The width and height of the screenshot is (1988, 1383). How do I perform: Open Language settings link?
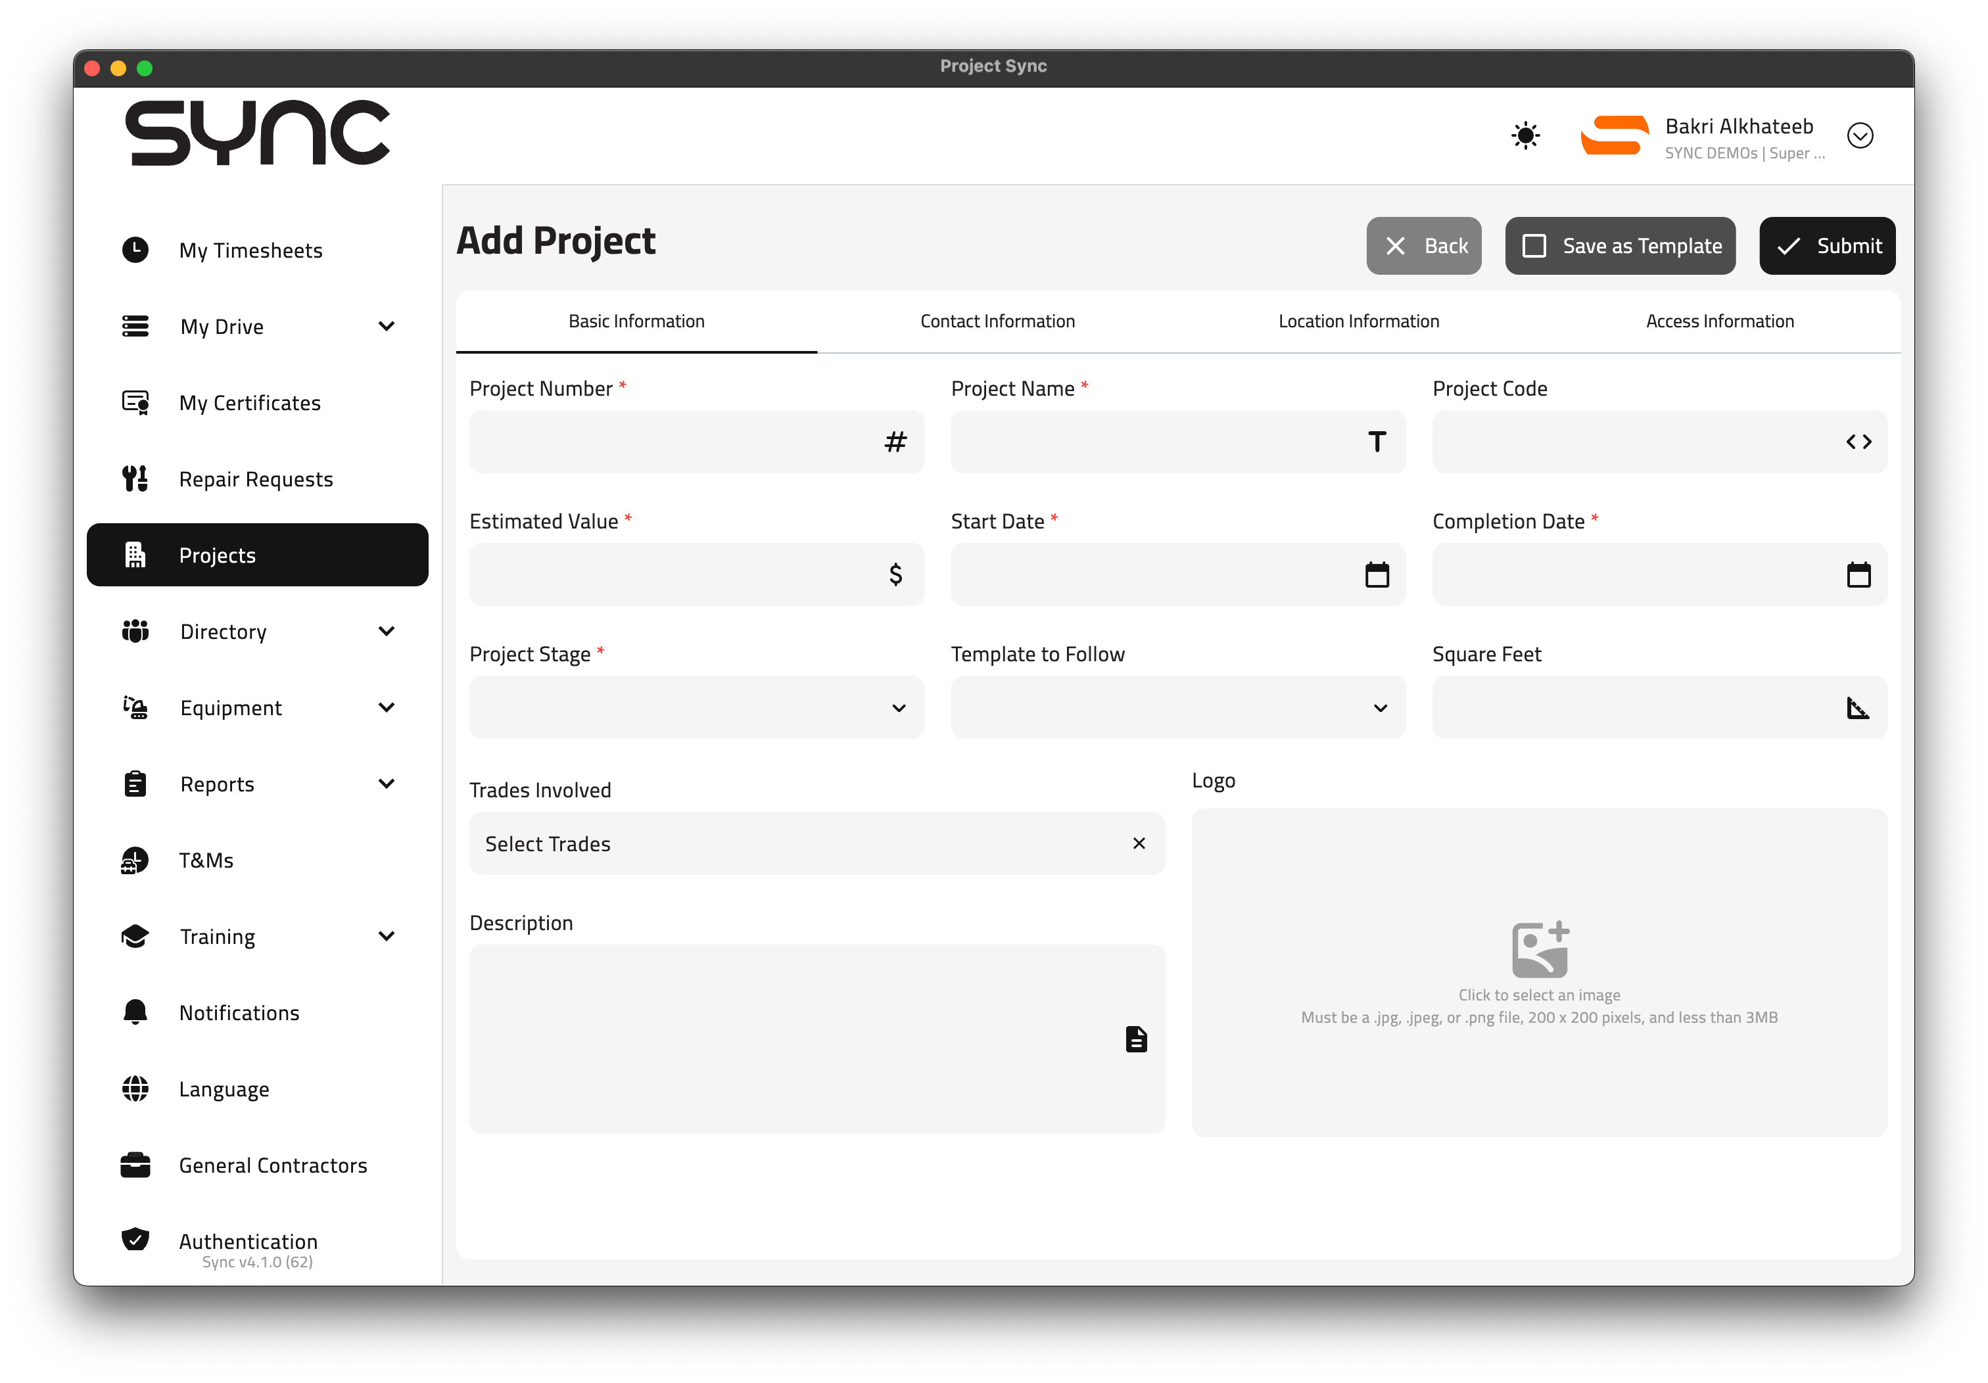tap(257, 1088)
